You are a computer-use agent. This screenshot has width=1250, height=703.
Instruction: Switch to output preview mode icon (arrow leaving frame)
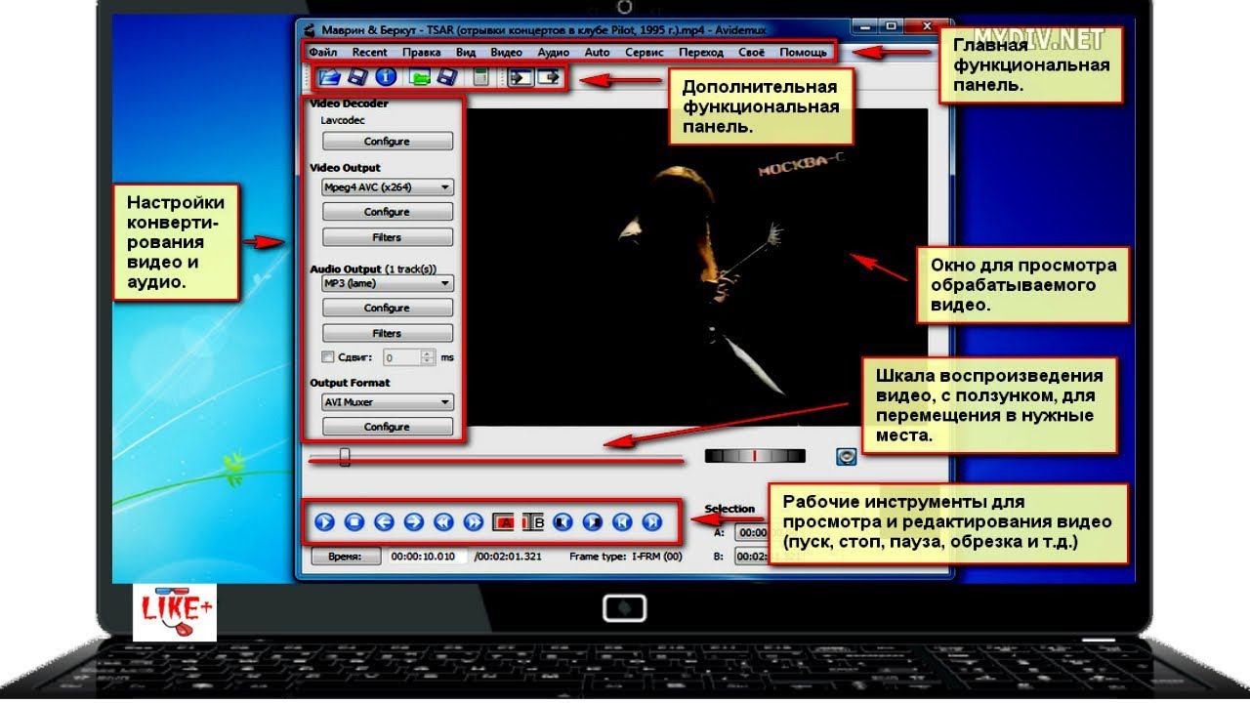coord(550,78)
